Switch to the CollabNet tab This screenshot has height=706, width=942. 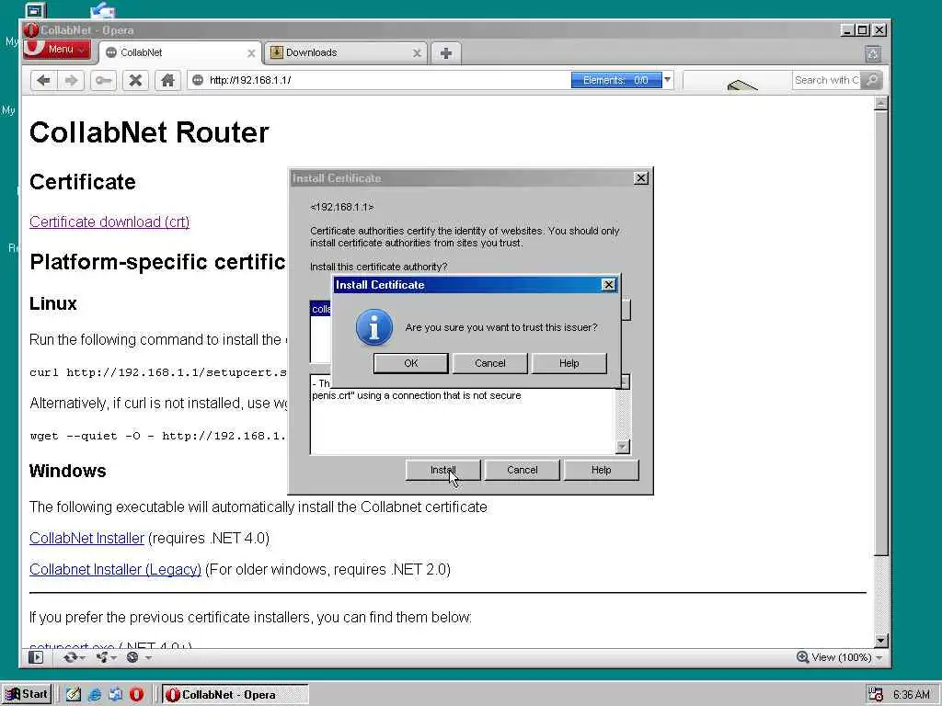[x=174, y=52]
